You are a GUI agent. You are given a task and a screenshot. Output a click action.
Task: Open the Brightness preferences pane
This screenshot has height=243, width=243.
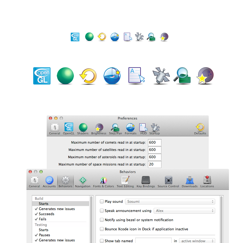99,129
